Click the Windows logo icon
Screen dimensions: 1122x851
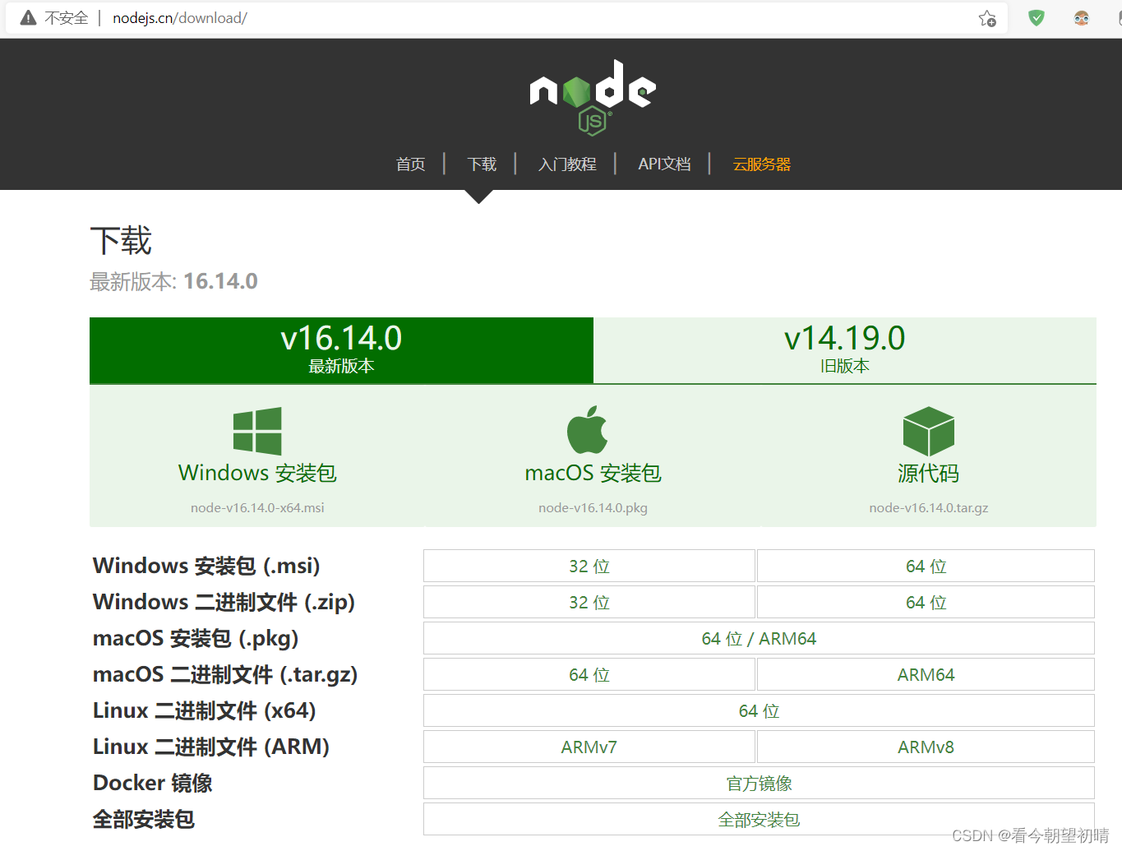[x=257, y=431]
